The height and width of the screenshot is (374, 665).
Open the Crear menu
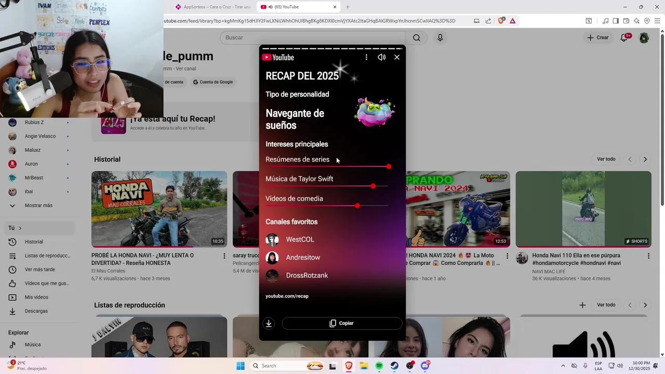598,37
